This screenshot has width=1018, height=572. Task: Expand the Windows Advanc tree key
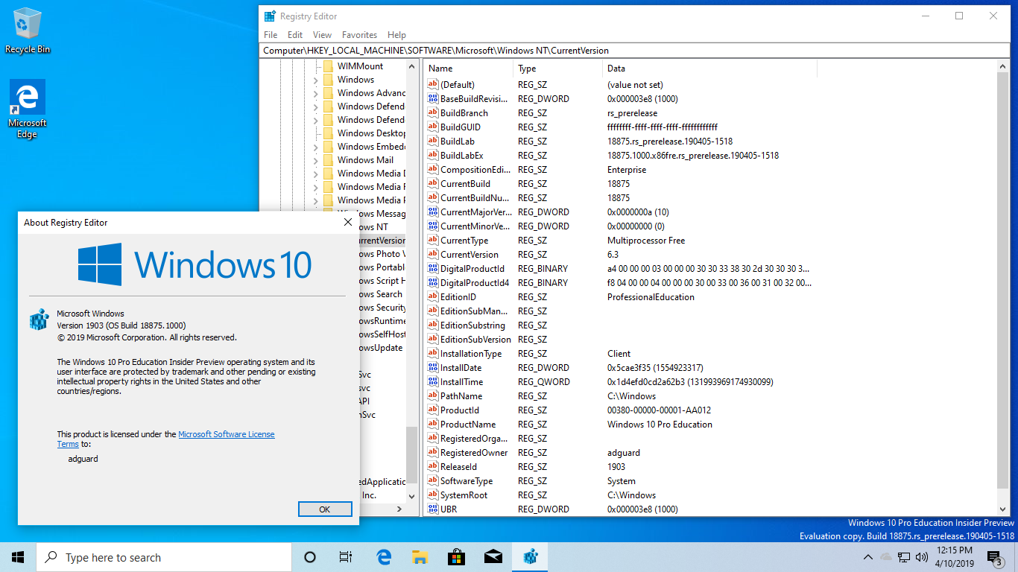(x=315, y=93)
